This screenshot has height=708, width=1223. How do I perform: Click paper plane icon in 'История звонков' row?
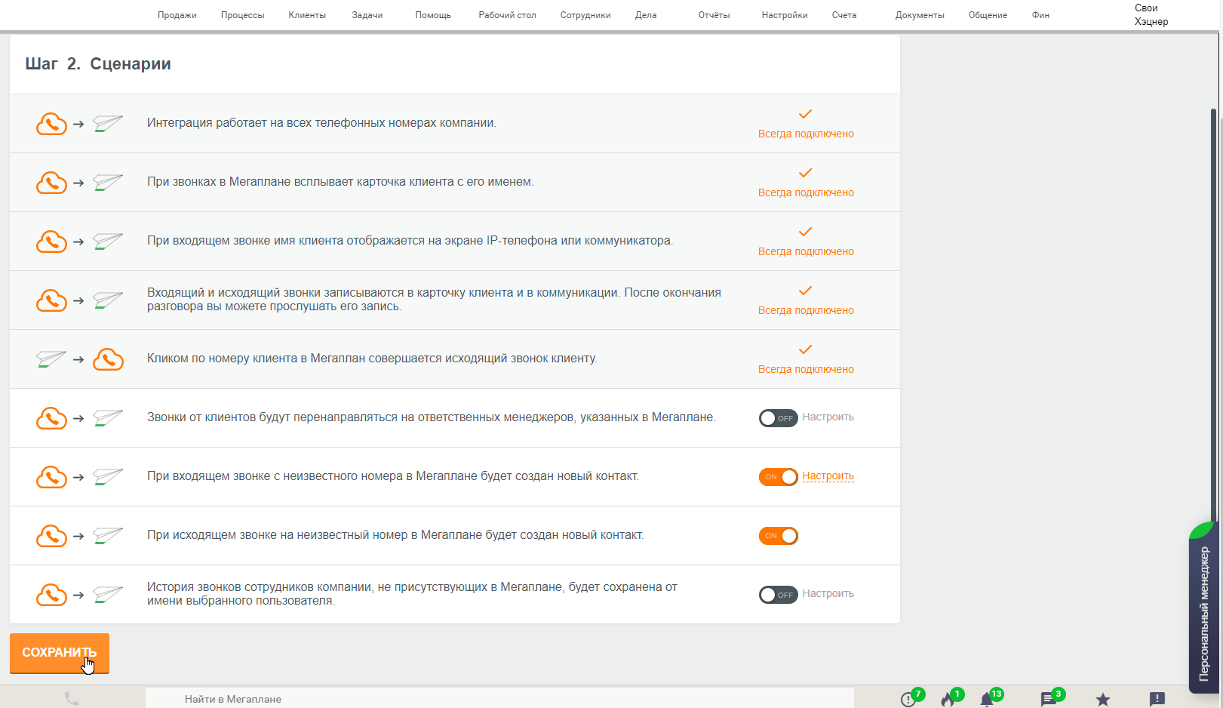tap(108, 594)
